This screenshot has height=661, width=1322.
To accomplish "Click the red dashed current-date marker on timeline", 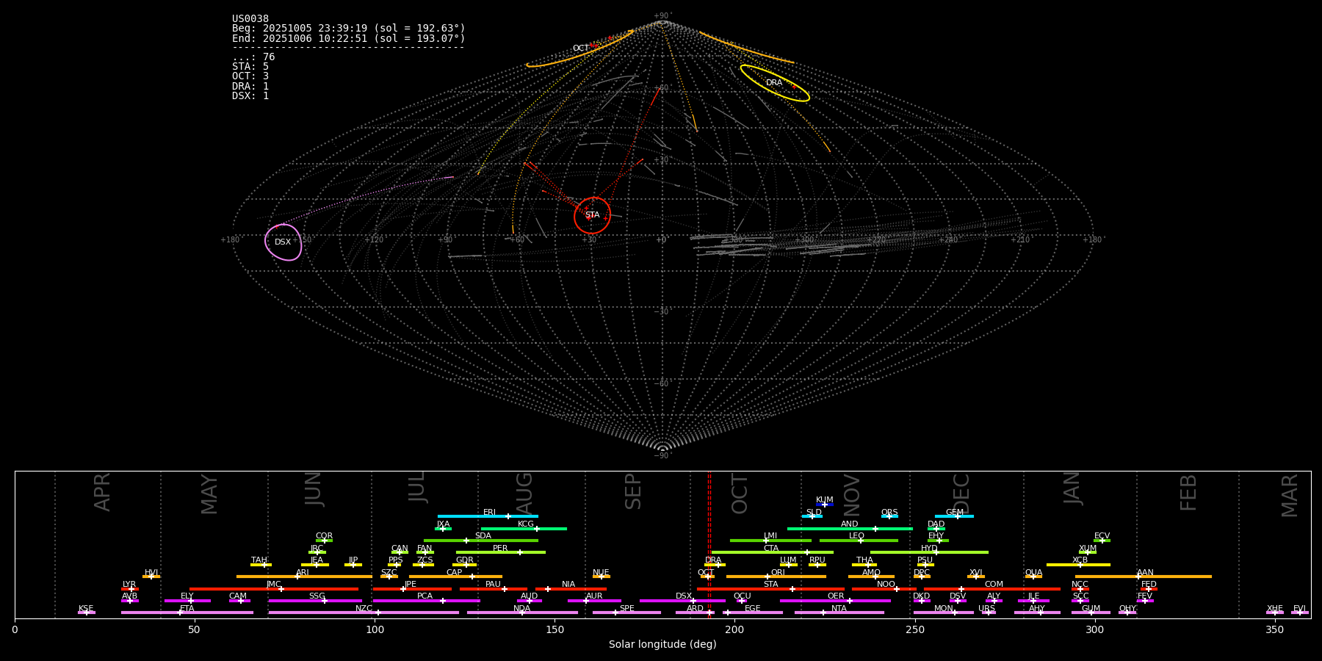I will tap(709, 544).
